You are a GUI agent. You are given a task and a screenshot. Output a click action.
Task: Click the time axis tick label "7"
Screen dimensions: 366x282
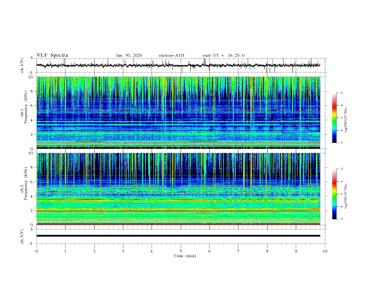(x=238, y=251)
